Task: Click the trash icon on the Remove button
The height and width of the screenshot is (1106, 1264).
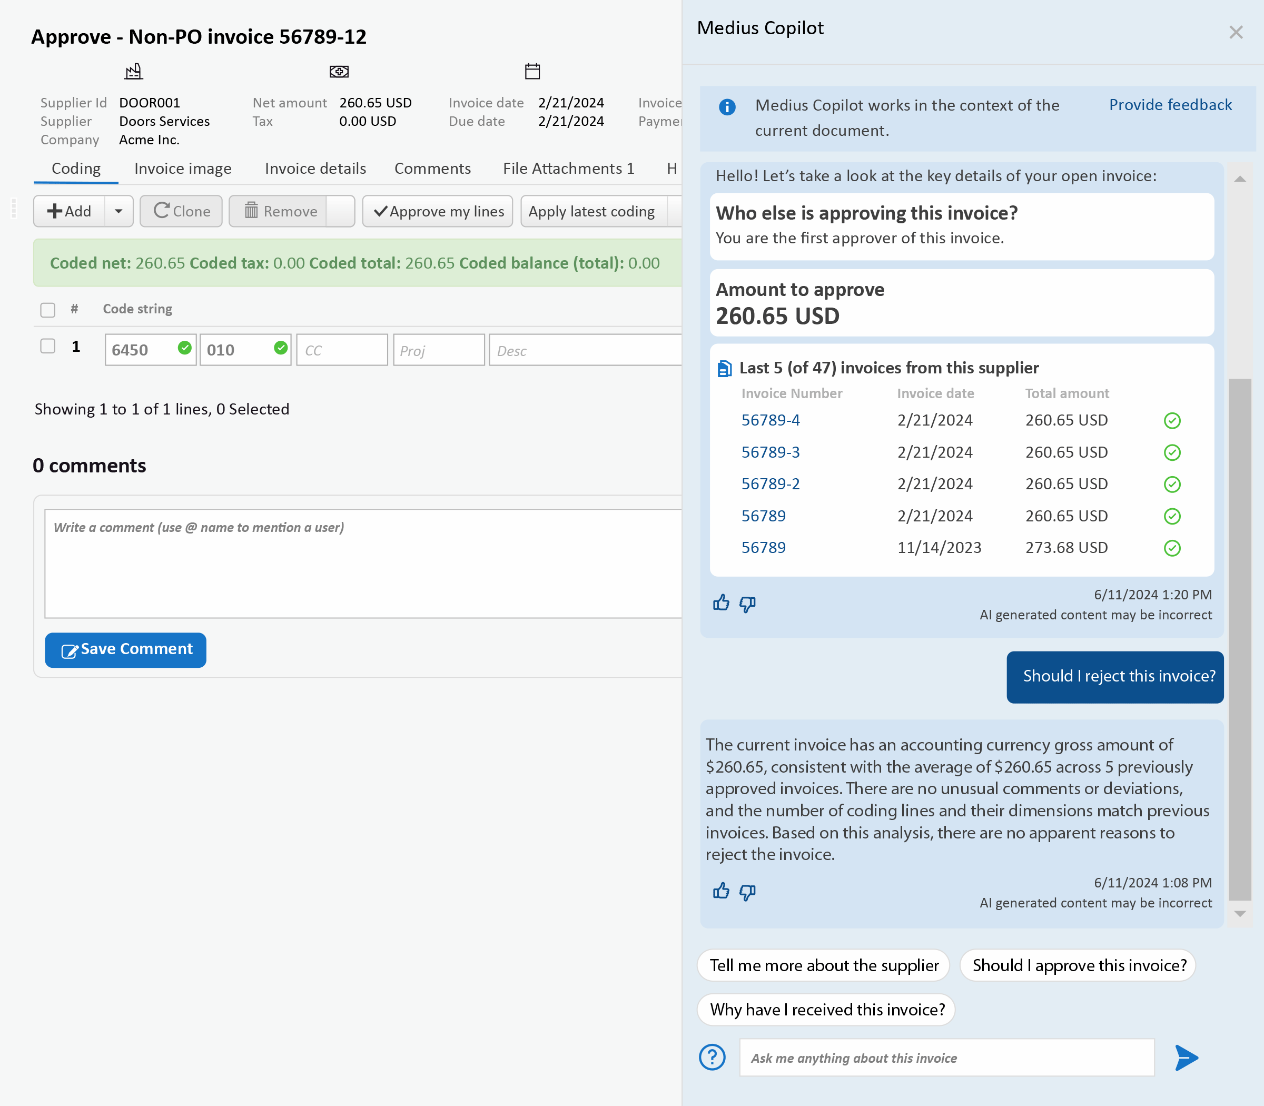Action: [x=252, y=211]
